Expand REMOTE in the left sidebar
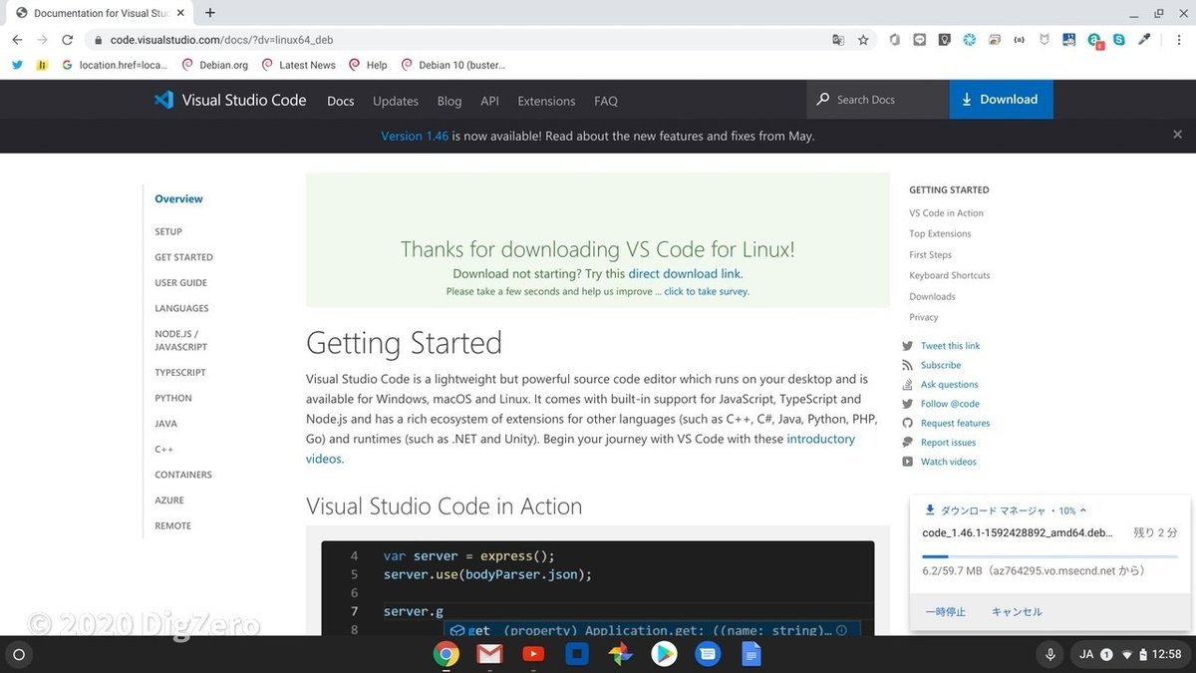Screen dimensions: 1196x673 click(172, 525)
